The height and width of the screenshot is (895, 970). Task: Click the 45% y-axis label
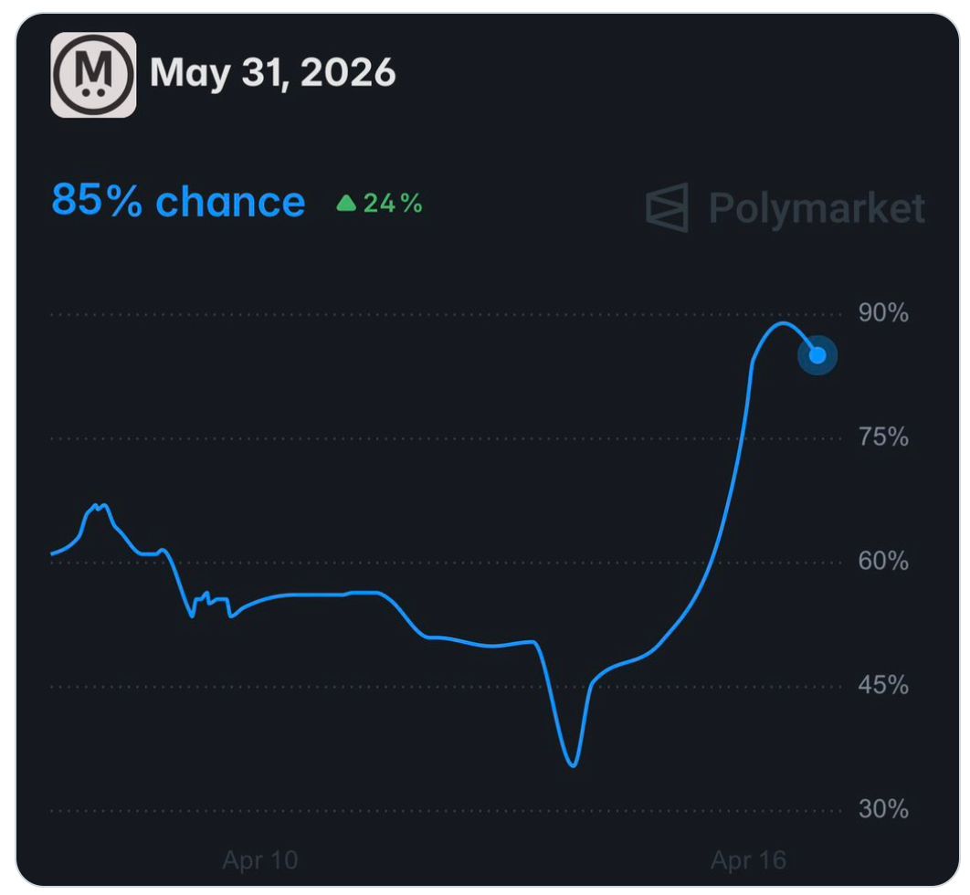pos(883,685)
